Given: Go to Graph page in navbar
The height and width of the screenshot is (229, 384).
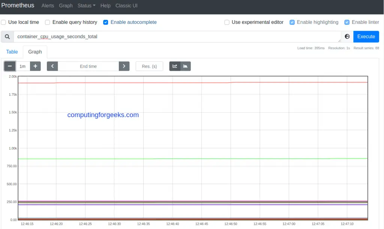Looking at the screenshot, I should click(x=66, y=6).
